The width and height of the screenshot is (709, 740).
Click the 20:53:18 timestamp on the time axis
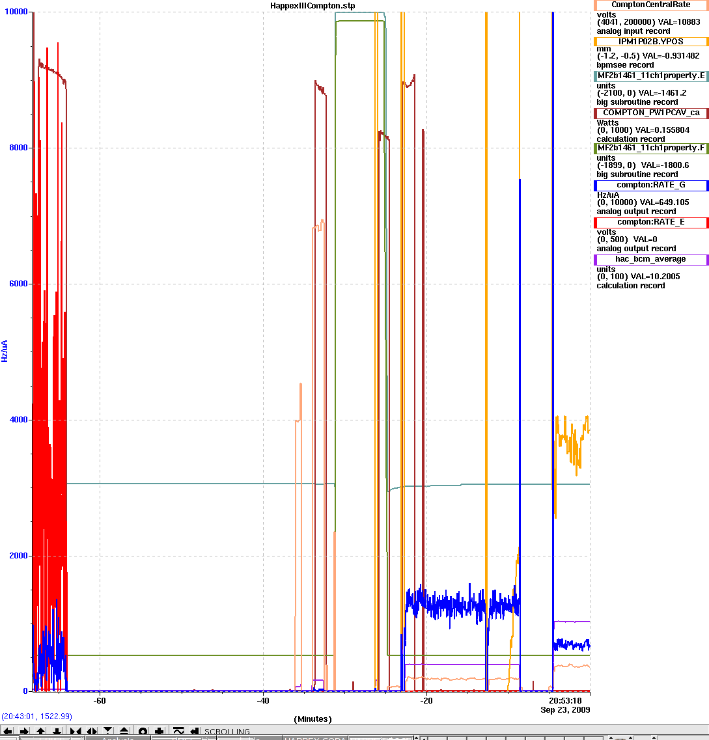click(566, 701)
